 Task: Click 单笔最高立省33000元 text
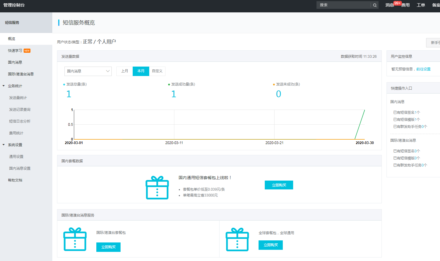click(x=200, y=195)
